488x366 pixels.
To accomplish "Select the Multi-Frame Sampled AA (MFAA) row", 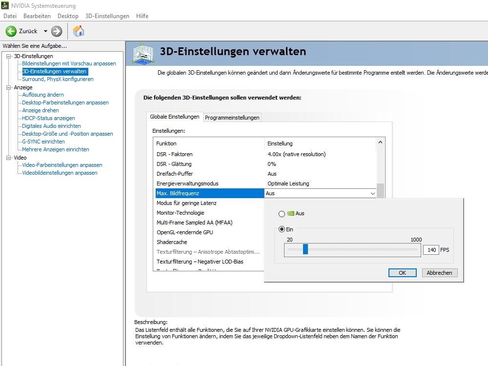I will click(x=209, y=223).
